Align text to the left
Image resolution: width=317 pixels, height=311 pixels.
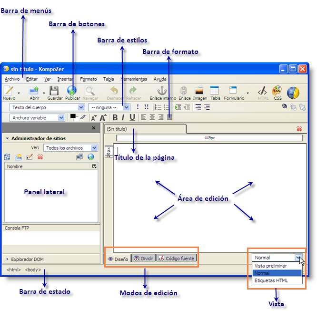(x=143, y=117)
